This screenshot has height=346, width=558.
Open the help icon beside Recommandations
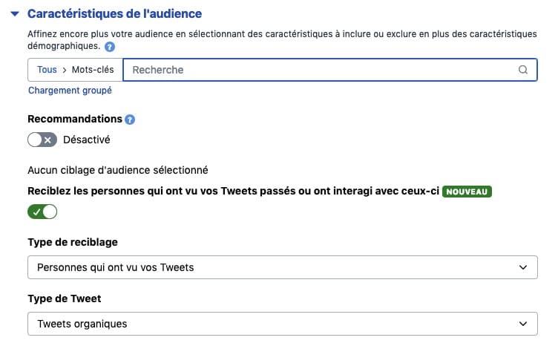click(130, 119)
